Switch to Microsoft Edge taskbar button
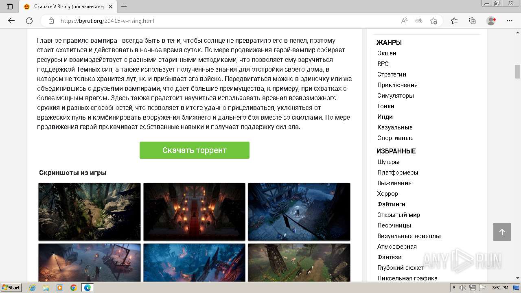Viewport: 521px width, 293px height. click(x=87, y=288)
